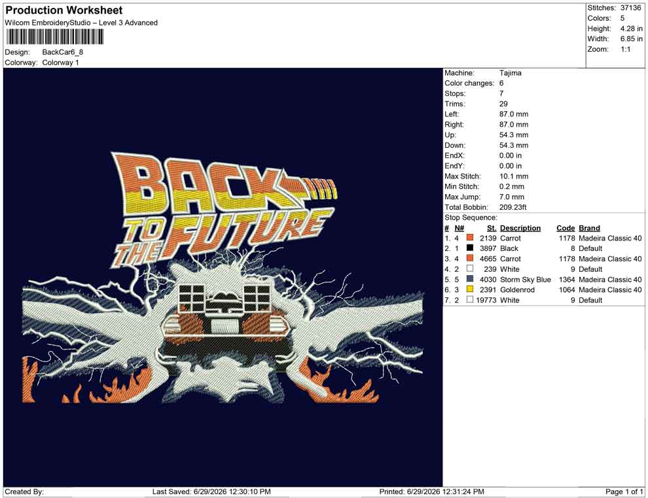Click the White color swatch in stop 4
648x498 pixels.
pyautogui.click(x=469, y=269)
